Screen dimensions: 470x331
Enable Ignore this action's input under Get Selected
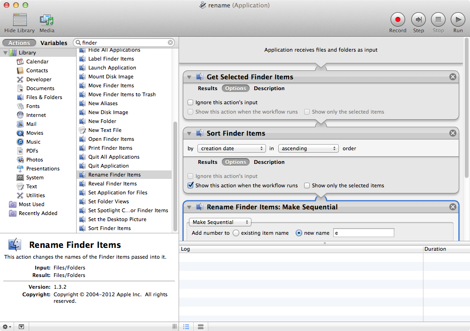click(190, 102)
